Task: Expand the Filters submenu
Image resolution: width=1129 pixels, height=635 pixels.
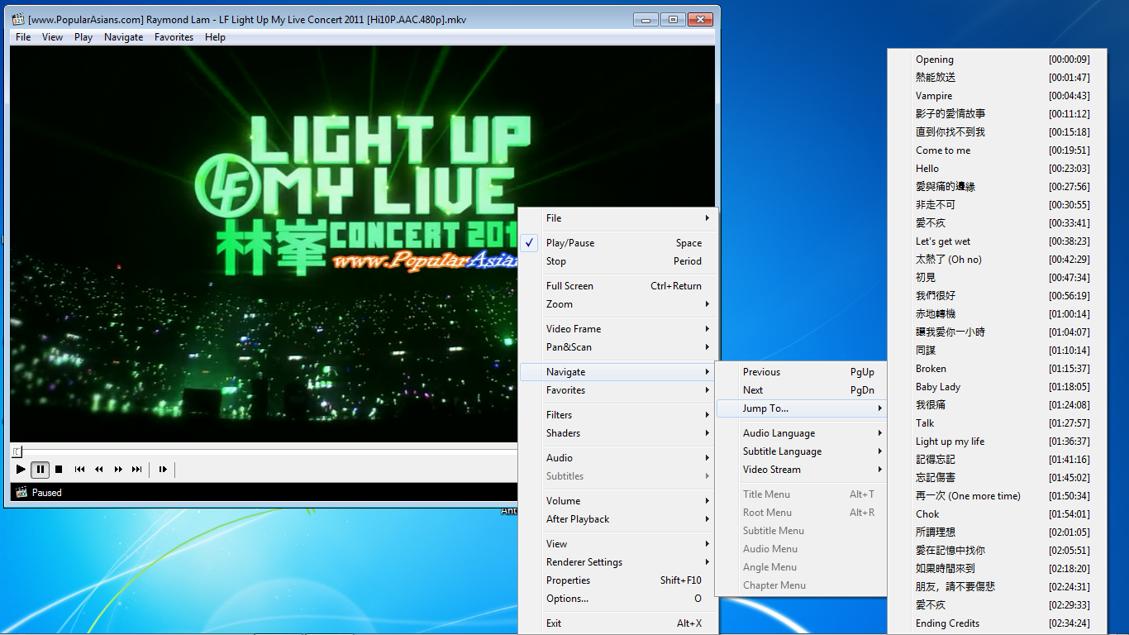Action: click(617, 415)
